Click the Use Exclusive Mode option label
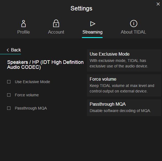The image size is (162, 161). coord(32,82)
